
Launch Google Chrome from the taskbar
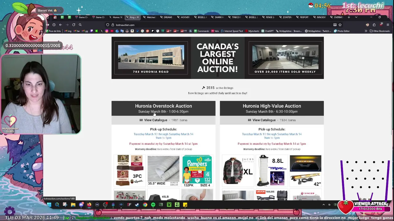[x=145, y=205]
